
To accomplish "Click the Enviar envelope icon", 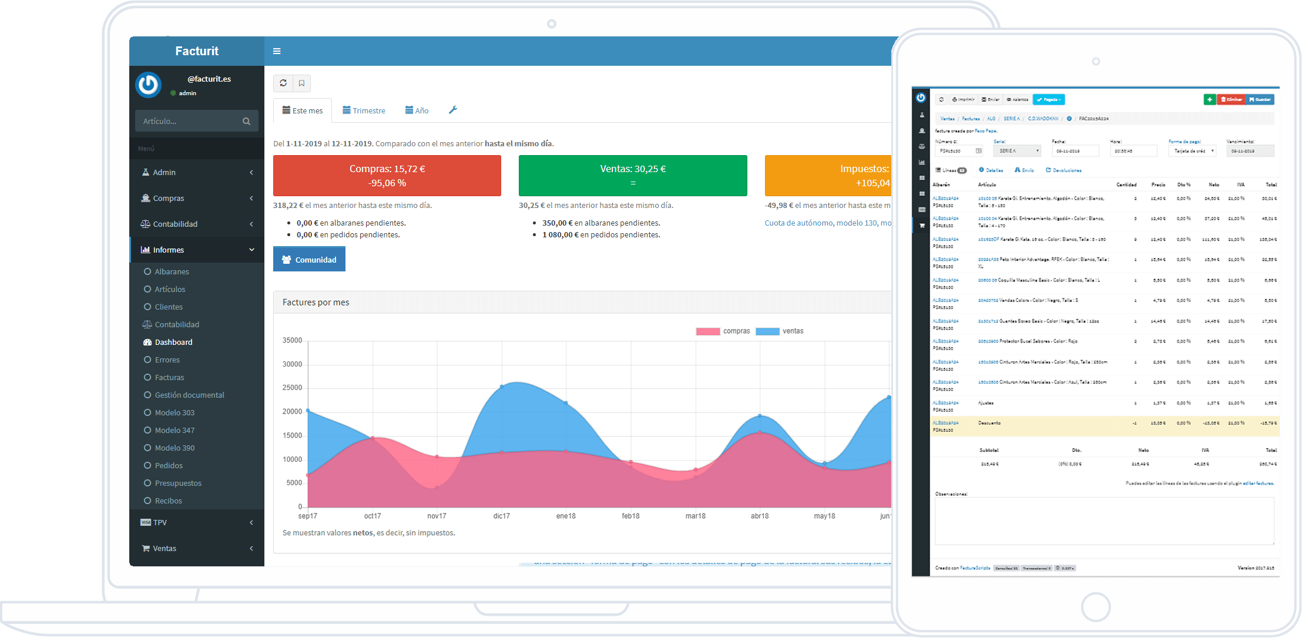I will 984,99.
